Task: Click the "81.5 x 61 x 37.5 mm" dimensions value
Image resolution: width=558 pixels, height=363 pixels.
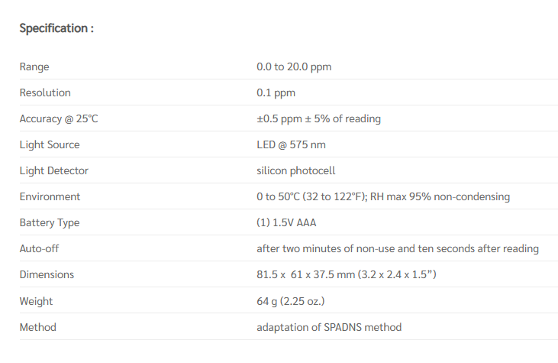Action: [x=311, y=275]
